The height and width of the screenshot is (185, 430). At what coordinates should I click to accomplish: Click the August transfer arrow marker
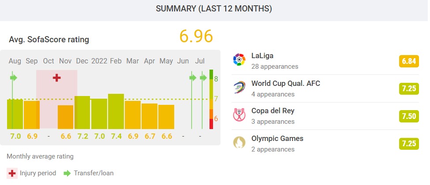[x=13, y=78]
